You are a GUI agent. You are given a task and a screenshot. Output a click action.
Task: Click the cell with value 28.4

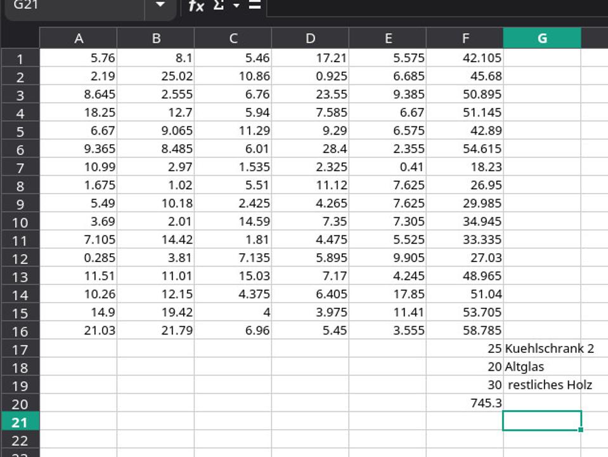coord(310,149)
